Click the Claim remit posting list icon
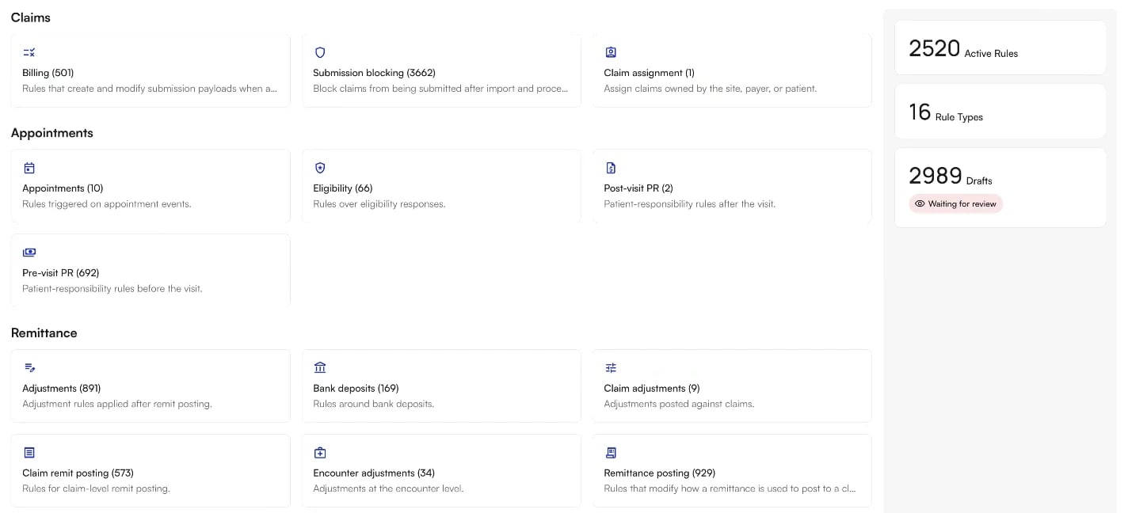The height and width of the screenshot is (513, 1128). click(29, 453)
